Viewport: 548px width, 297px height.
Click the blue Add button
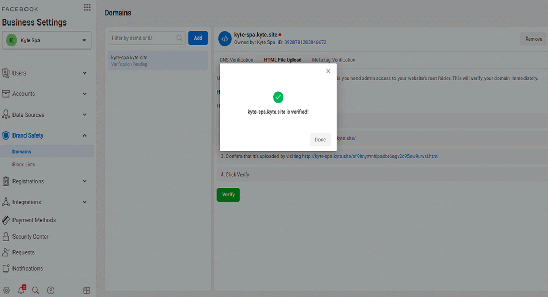click(198, 38)
